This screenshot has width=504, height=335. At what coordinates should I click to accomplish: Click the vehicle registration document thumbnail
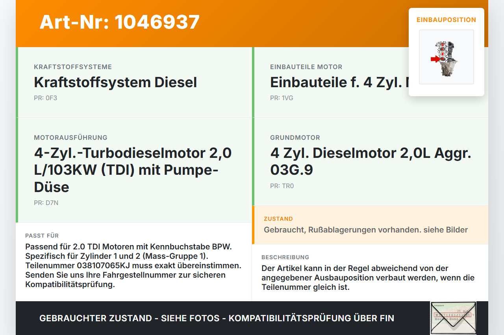(453, 318)
